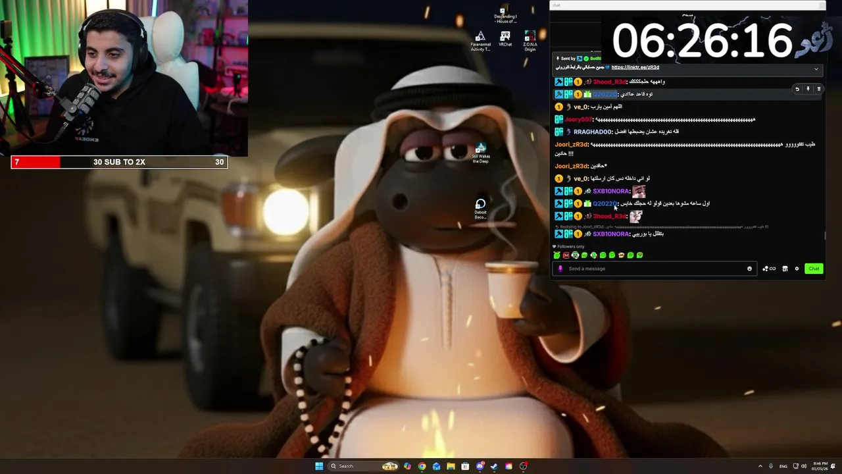842x474 pixels.
Task: Open the volume control in system tray
Action: (804, 466)
